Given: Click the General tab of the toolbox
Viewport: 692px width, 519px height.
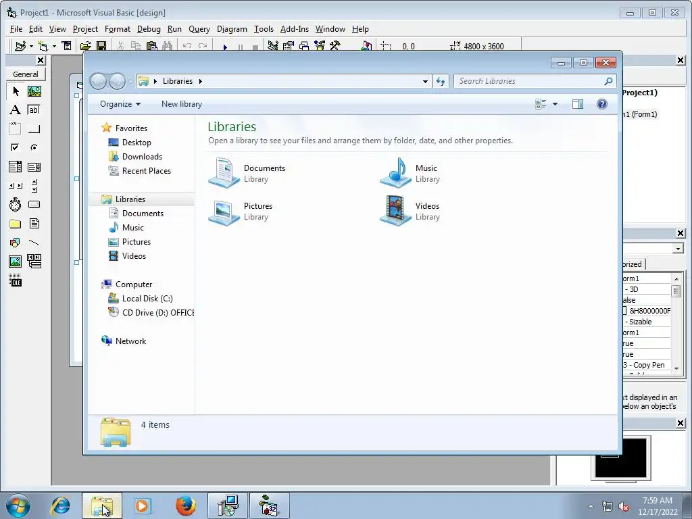Looking at the screenshot, I should [26, 74].
